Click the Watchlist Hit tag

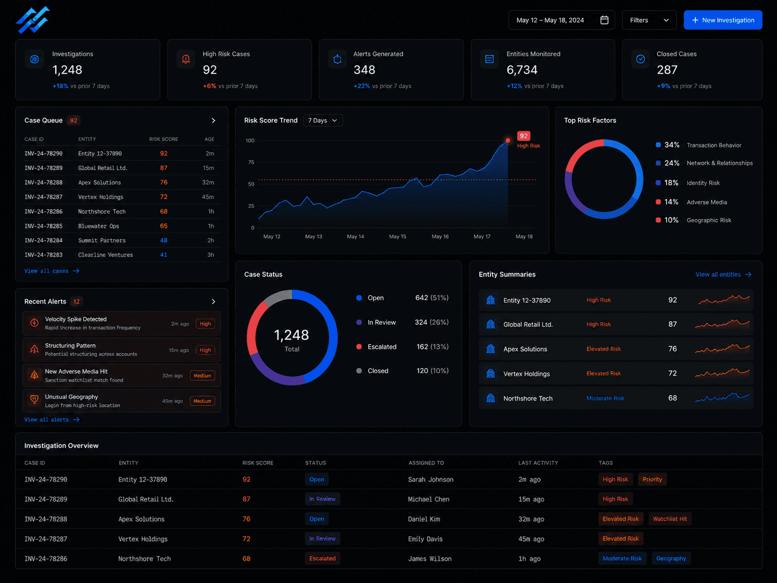tap(670, 519)
